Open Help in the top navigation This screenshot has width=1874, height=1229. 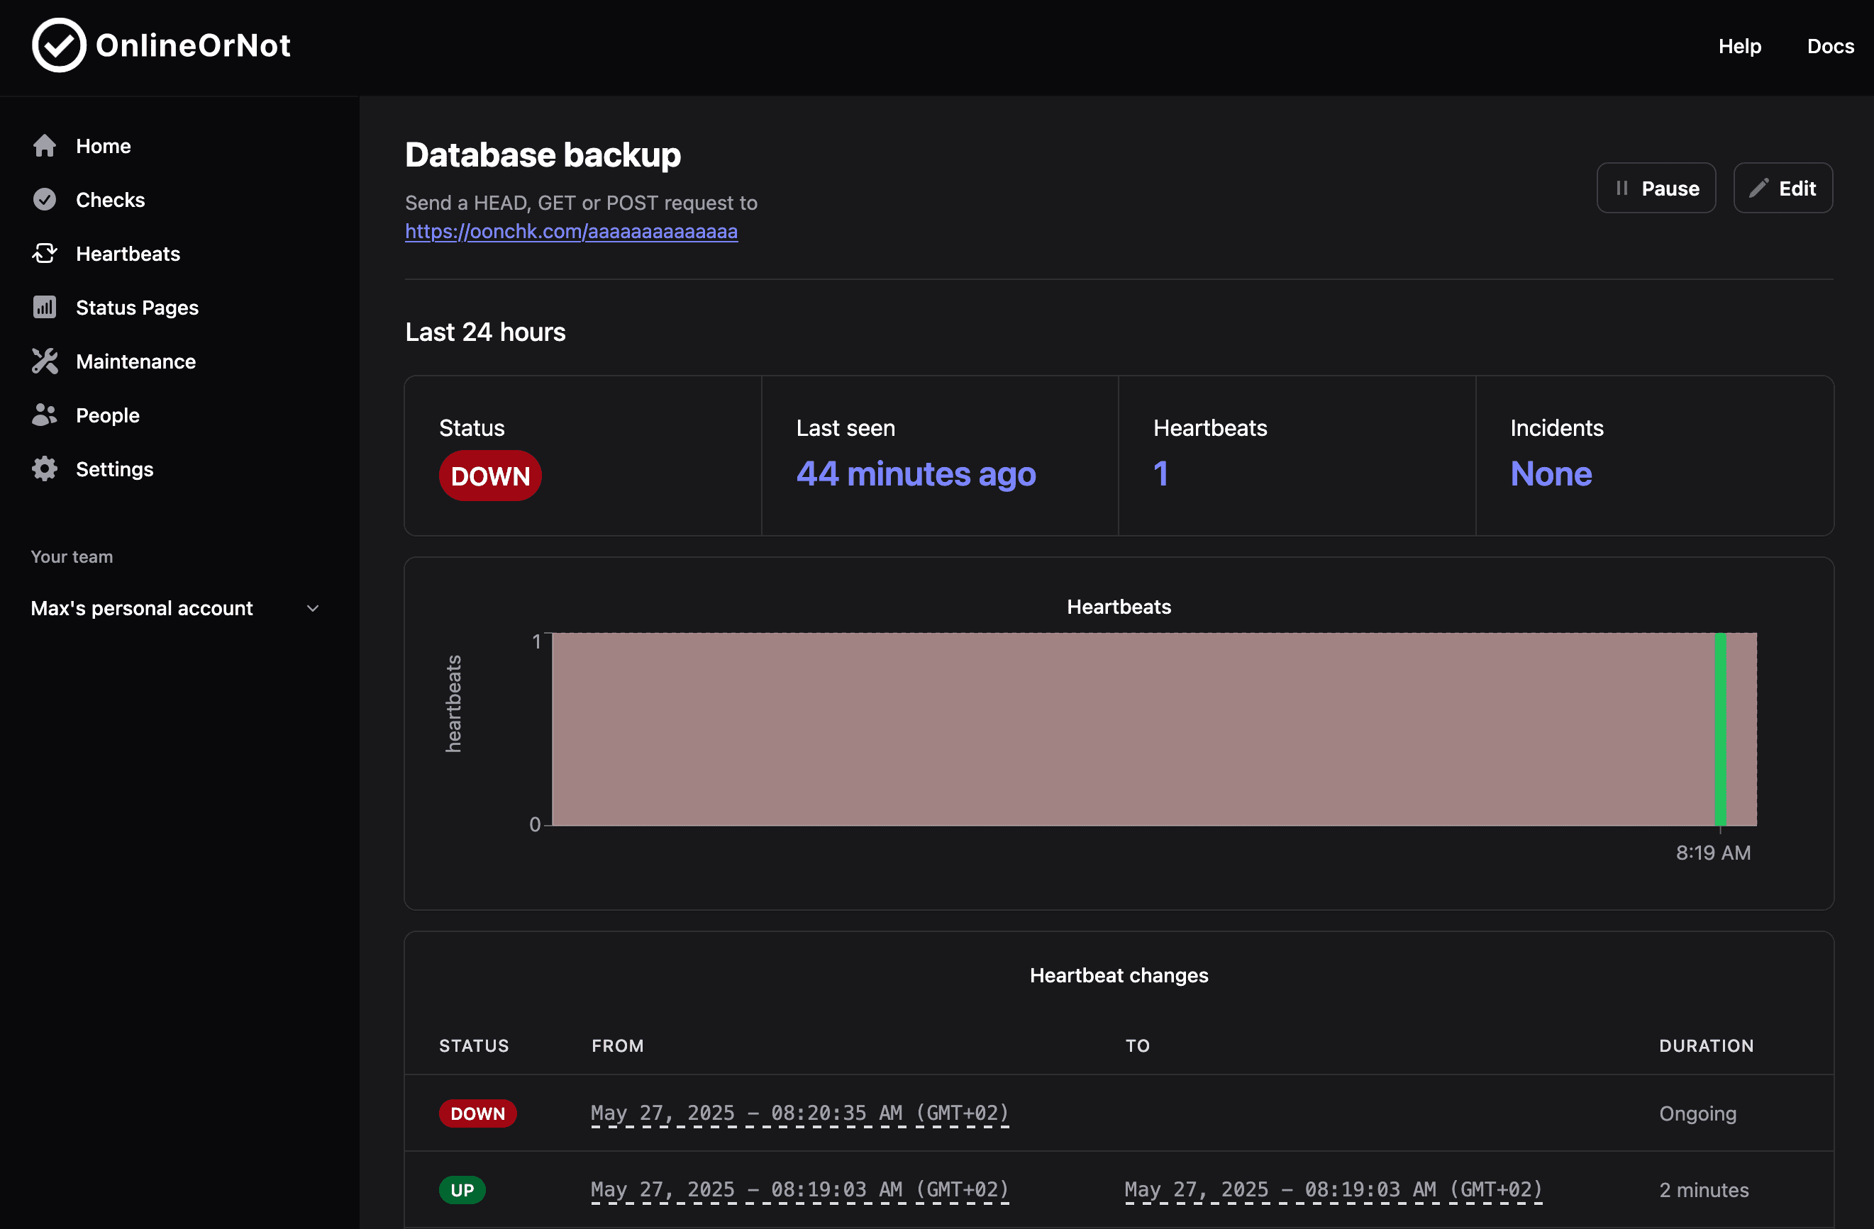point(1739,46)
